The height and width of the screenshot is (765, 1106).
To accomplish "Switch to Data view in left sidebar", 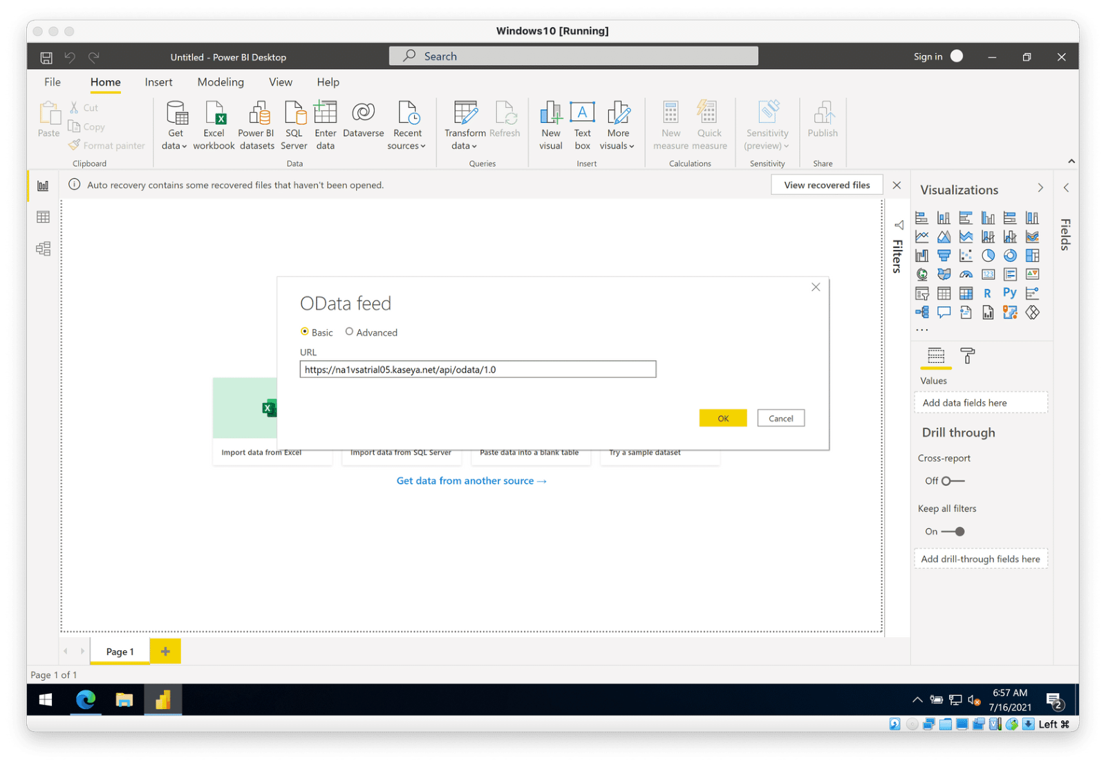I will (x=43, y=217).
